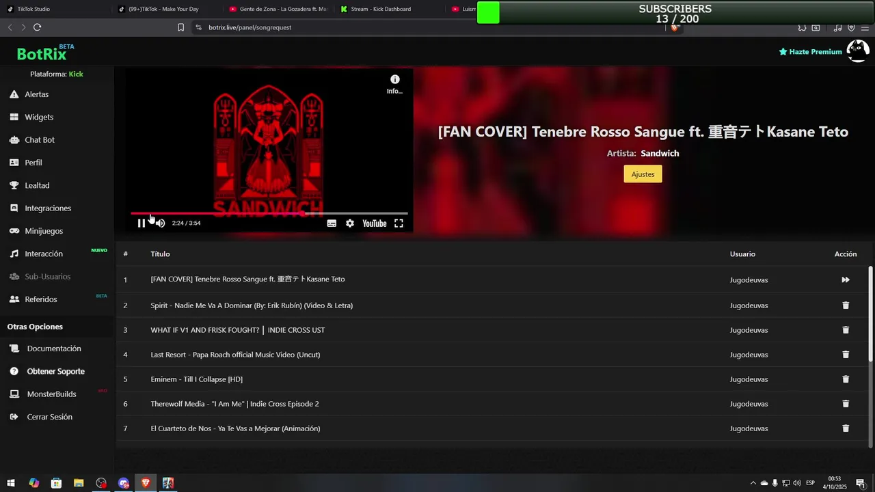The image size is (875, 492).
Task: Open the notification center
Action: (x=861, y=483)
